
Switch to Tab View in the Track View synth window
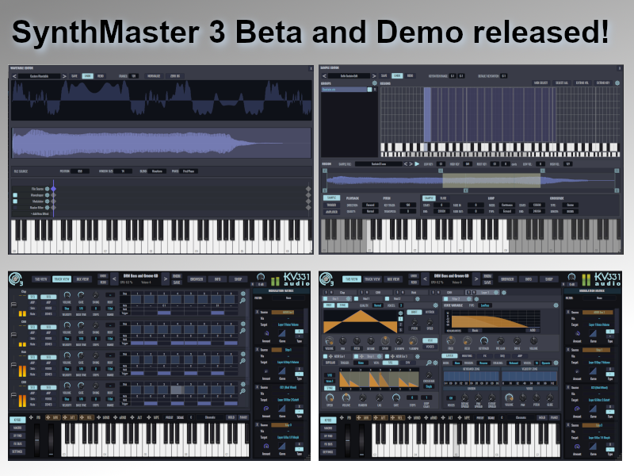(x=41, y=279)
